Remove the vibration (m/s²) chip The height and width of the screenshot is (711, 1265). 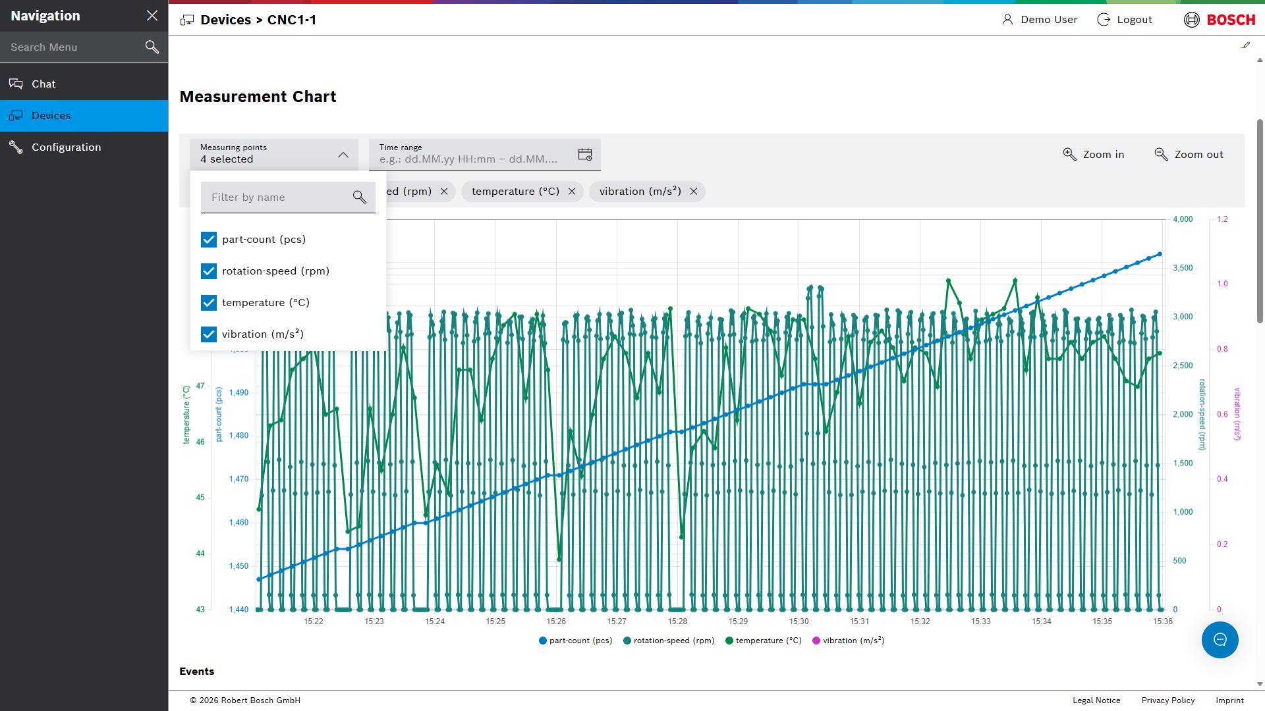694,192
